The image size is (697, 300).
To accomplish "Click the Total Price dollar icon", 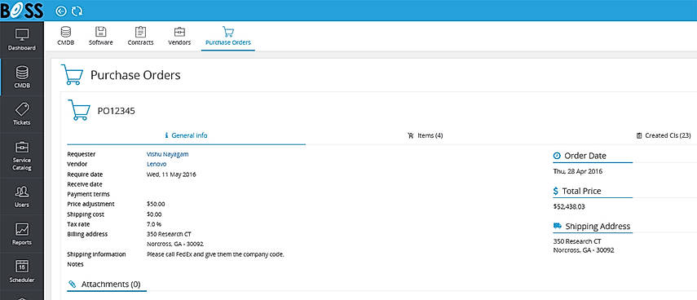I will click(x=556, y=191).
